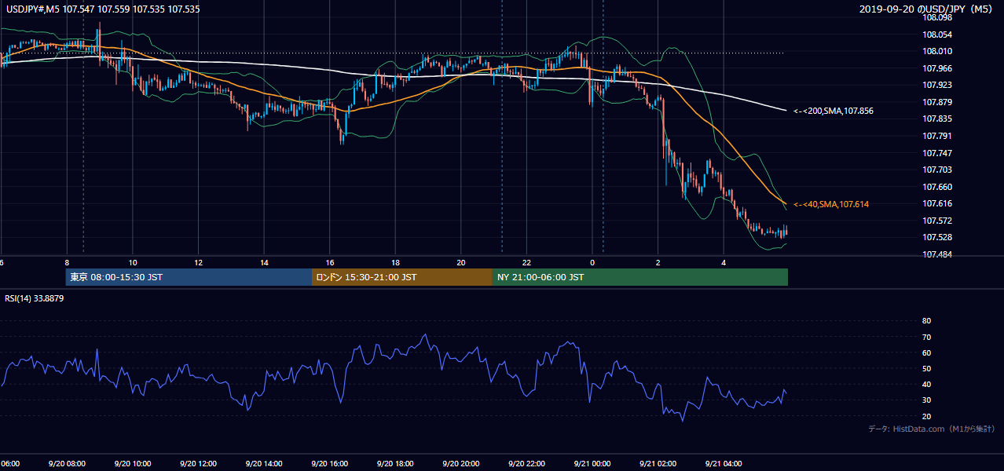Screen dimensions: 1004x471
Task: Click RSI scale value 70
Action: pyautogui.click(x=926, y=337)
